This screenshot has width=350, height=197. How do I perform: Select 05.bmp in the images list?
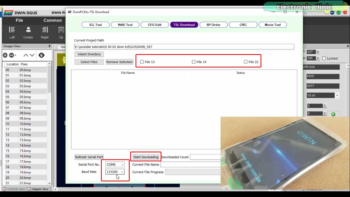pyautogui.click(x=25, y=97)
